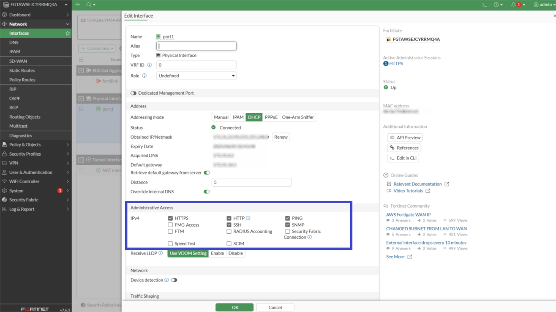
Task: Open the Role dropdown
Action: tap(196, 76)
